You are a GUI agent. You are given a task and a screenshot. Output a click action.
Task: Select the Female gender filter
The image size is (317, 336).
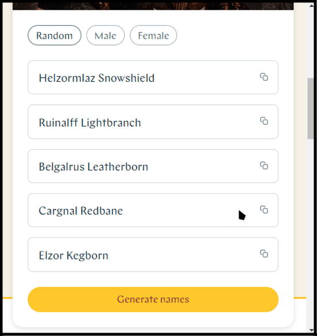pyautogui.click(x=153, y=35)
